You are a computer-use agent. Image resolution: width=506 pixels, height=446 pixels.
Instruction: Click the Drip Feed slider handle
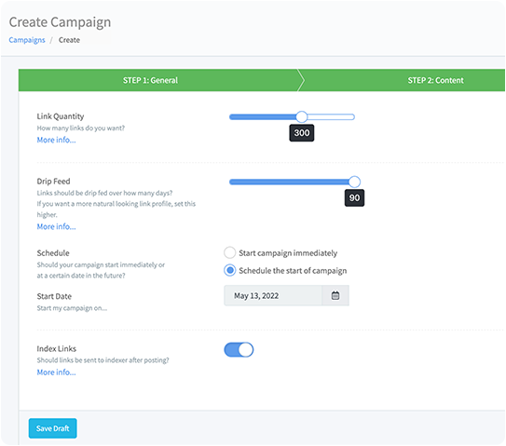(x=354, y=182)
